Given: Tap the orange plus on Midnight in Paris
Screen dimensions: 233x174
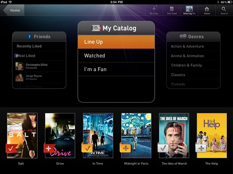Looking at the screenshot, I should pyautogui.click(x=126, y=148).
